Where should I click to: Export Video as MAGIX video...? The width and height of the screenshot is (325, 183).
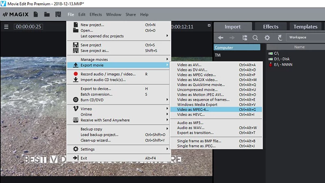point(216,80)
